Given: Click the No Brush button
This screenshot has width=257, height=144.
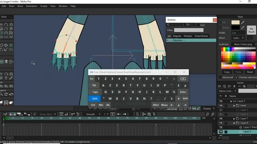Looking at the screenshot, I should 251,30.
